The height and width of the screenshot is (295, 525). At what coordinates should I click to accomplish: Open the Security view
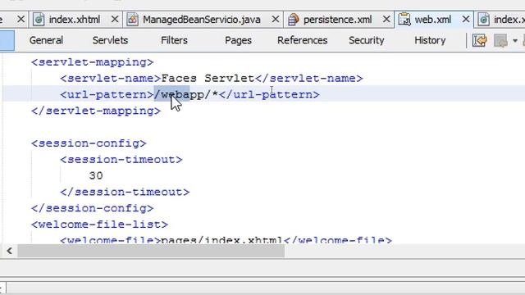coord(367,40)
